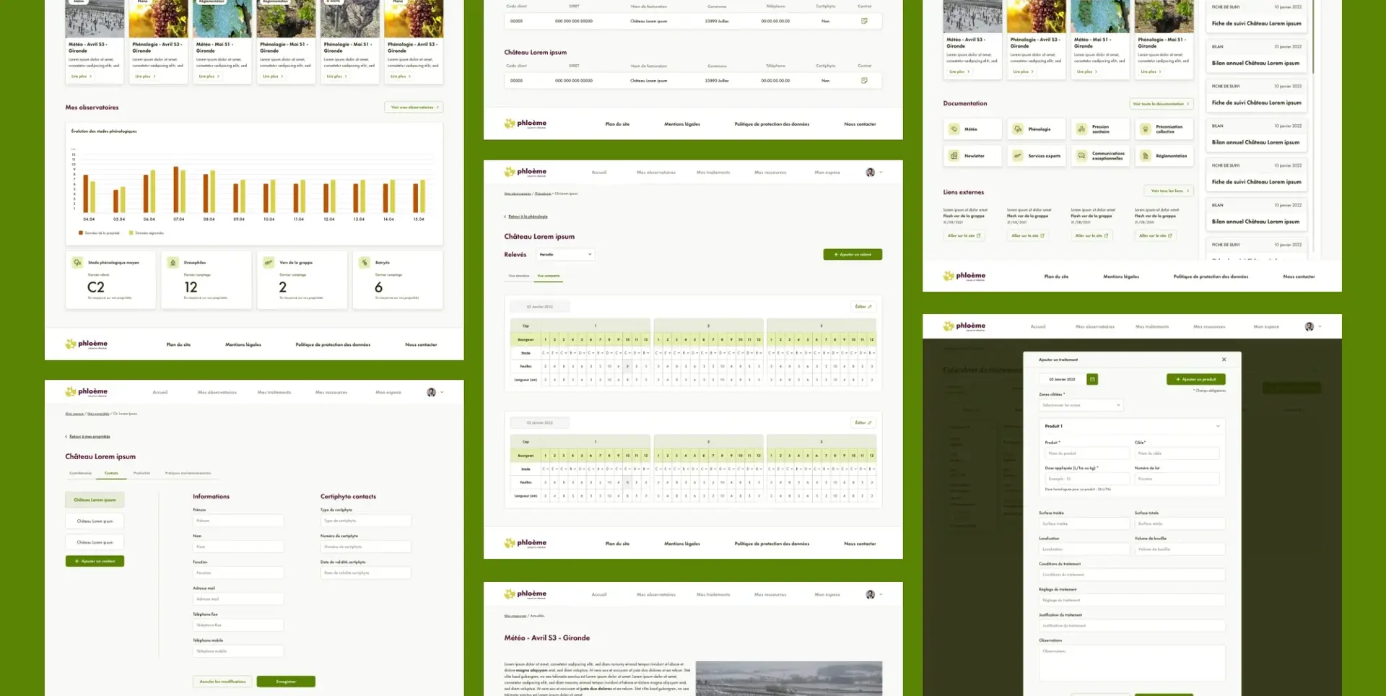Click the Conditions du traitement field
Viewport: 1386px width, 696px height.
pyautogui.click(x=1132, y=575)
